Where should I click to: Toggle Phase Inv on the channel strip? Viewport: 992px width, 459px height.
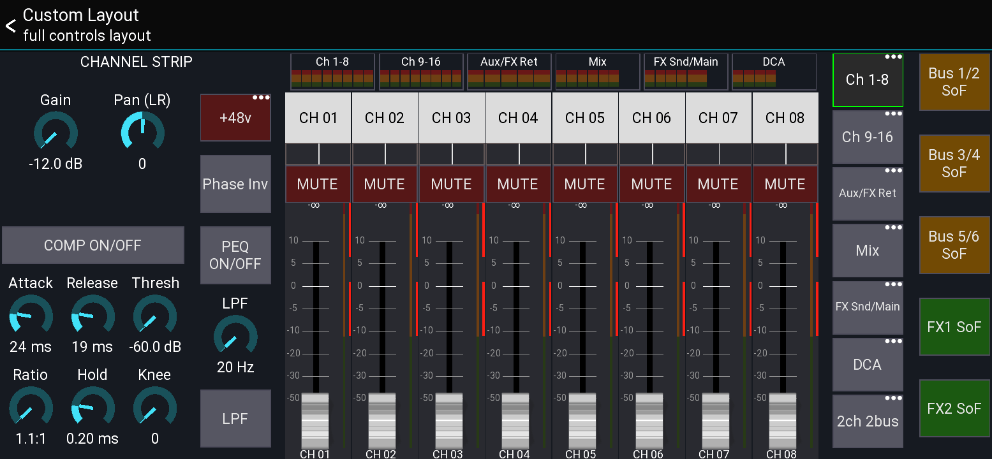[x=235, y=184]
